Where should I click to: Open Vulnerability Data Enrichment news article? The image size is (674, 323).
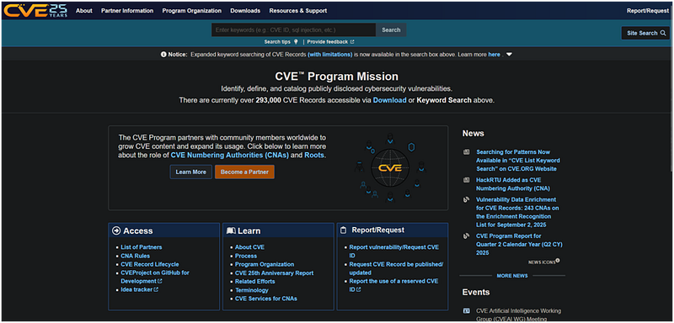tap(517, 212)
